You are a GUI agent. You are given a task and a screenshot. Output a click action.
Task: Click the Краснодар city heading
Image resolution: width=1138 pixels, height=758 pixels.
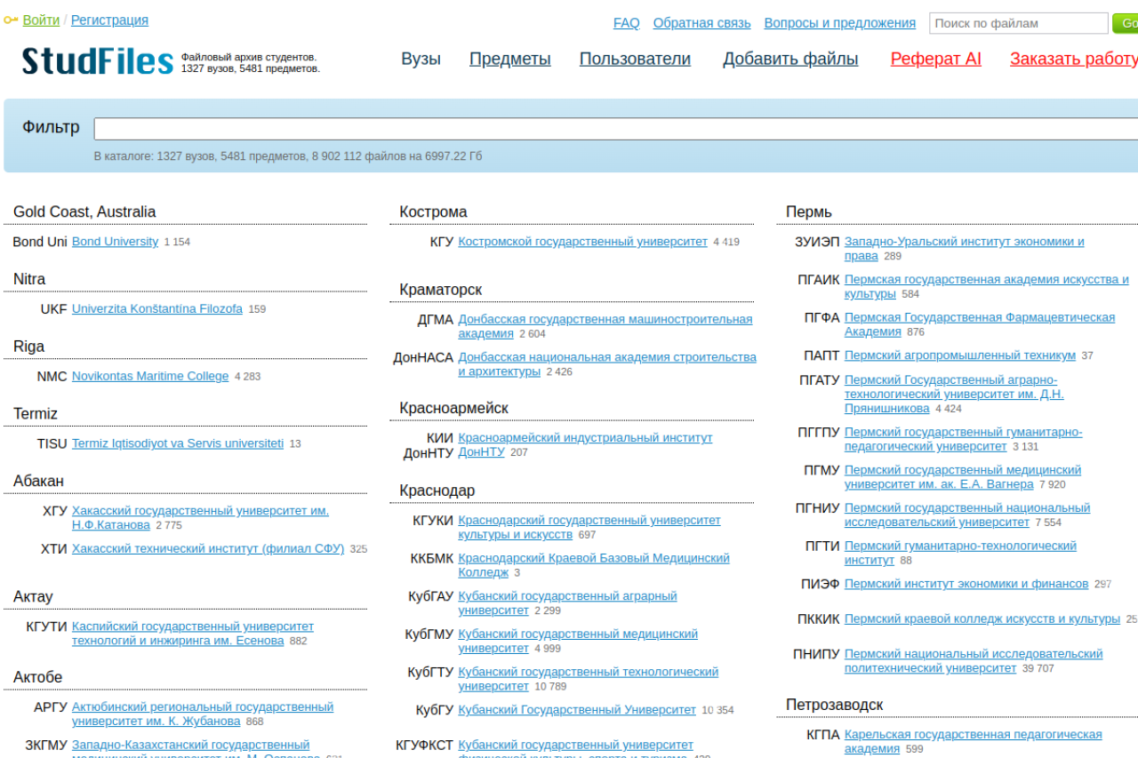[437, 491]
